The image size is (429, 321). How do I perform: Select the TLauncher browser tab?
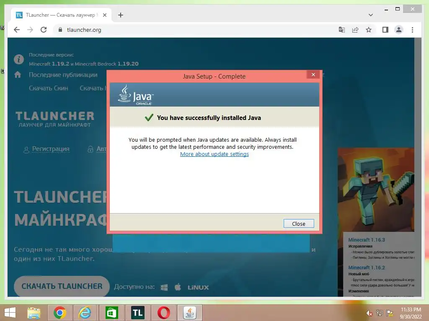pos(61,15)
